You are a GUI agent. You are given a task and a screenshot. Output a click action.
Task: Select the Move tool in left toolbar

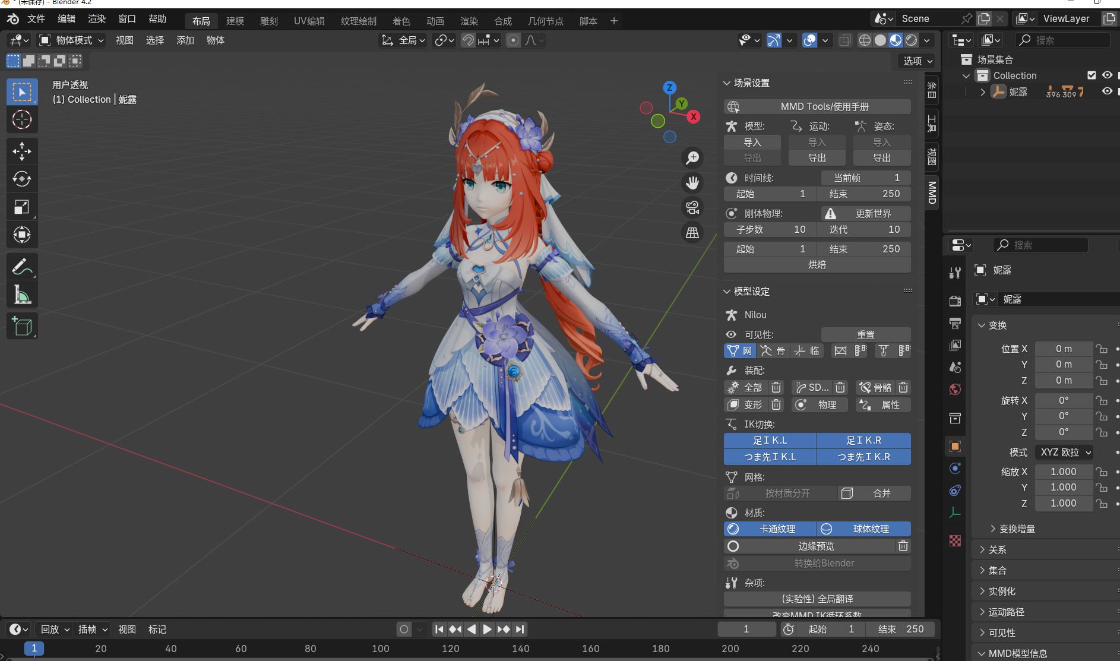[22, 151]
